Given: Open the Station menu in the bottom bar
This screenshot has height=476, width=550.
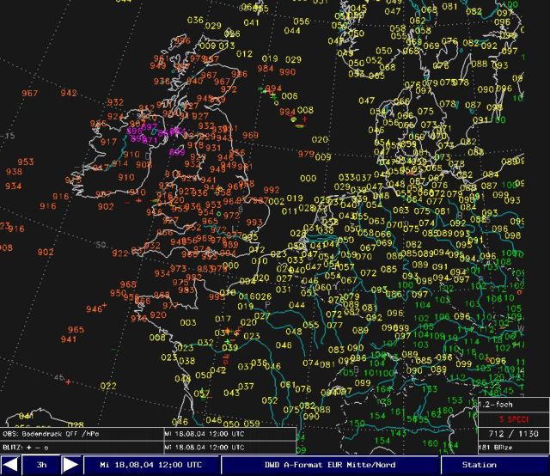Looking at the screenshot, I should (x=480, y=465).
